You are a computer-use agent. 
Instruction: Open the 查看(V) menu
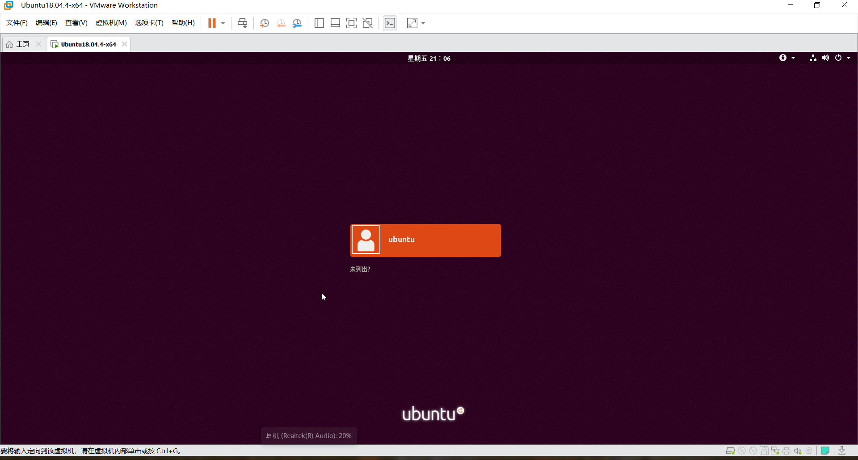[76, 23]
